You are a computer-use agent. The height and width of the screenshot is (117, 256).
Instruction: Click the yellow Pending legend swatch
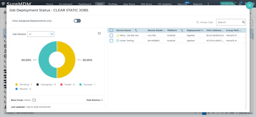coord(16,84)
